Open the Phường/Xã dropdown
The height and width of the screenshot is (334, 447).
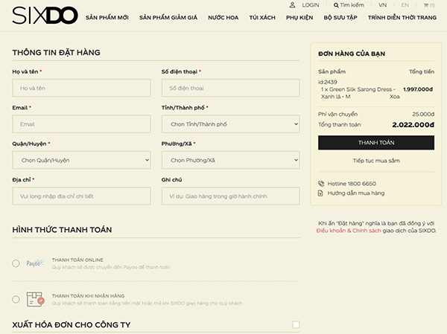coord(230,160)
